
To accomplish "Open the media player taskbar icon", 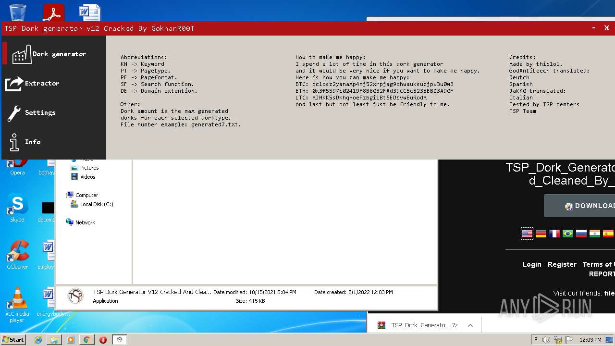I will 71,340.
